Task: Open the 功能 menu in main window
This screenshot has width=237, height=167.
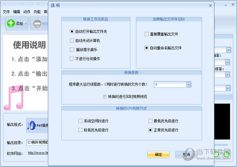Action: point(37,11)
